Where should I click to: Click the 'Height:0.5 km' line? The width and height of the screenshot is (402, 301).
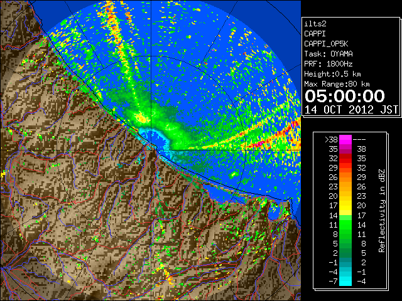coord(332,74)
